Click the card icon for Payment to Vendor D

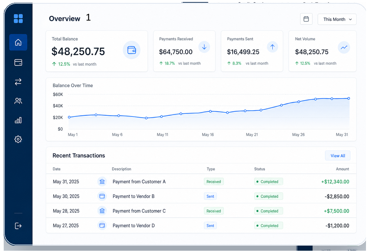(102, 226)
